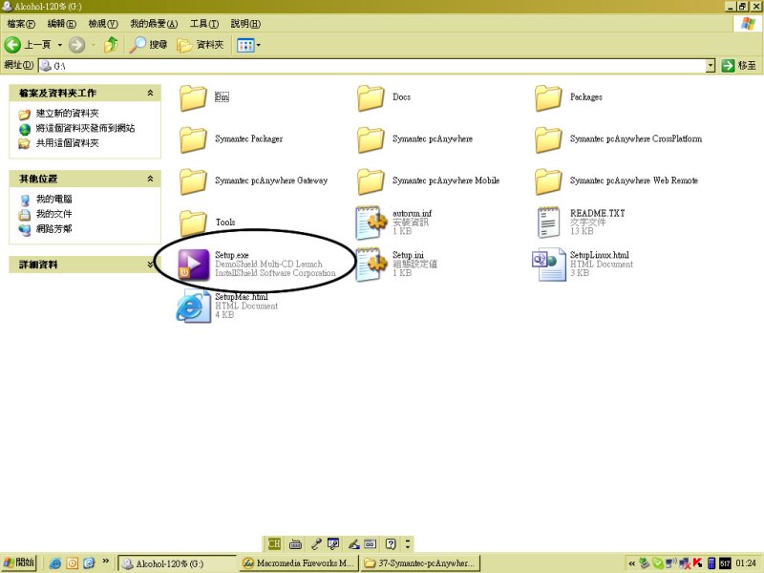Select Symantec pcAnywhere Mobile folder icon
The height and width of the screenshot is (573, 764).
pyautogui.click(x=371, y=181)
